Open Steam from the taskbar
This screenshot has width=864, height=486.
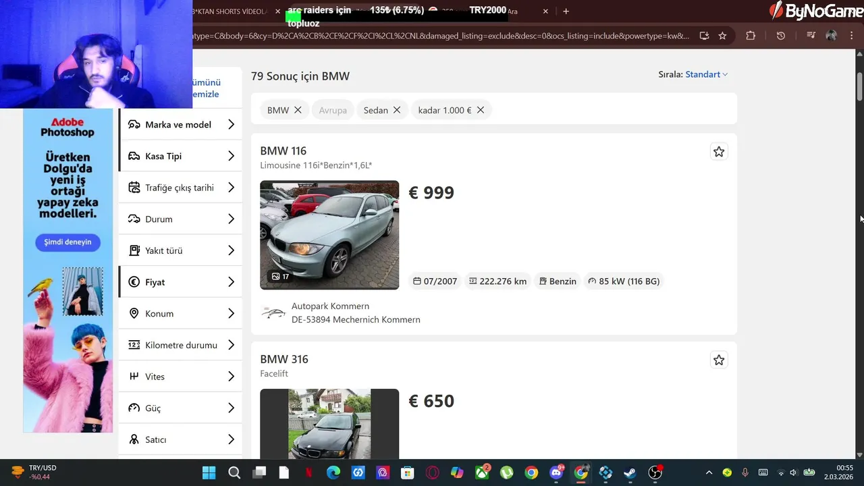(x=630, y=473)
